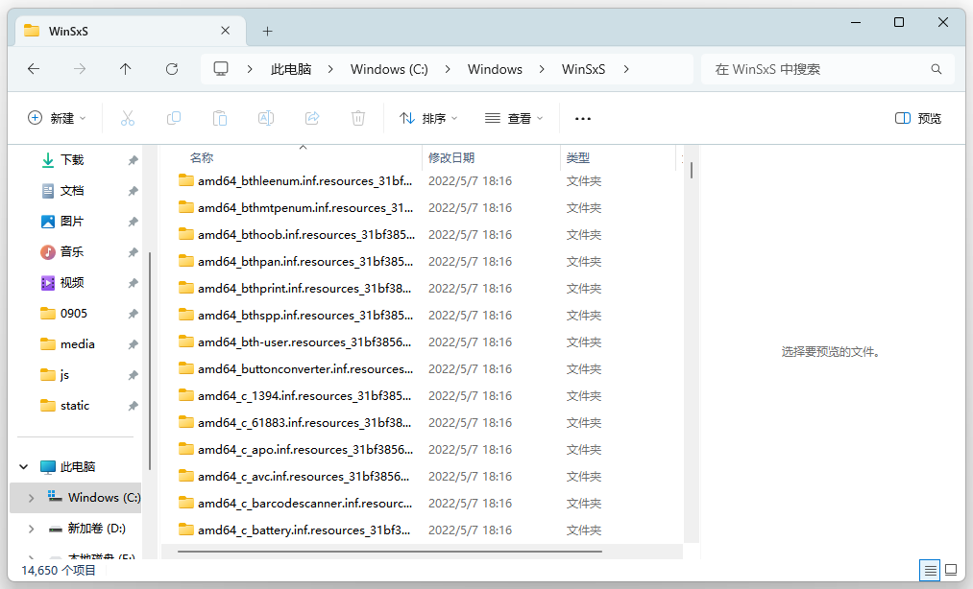Open the 查看 view dropdown
This screenshot has height=589, width=973.
(x=514, y=118)
